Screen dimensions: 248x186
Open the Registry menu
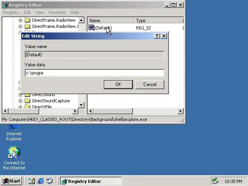pos(11,12)
